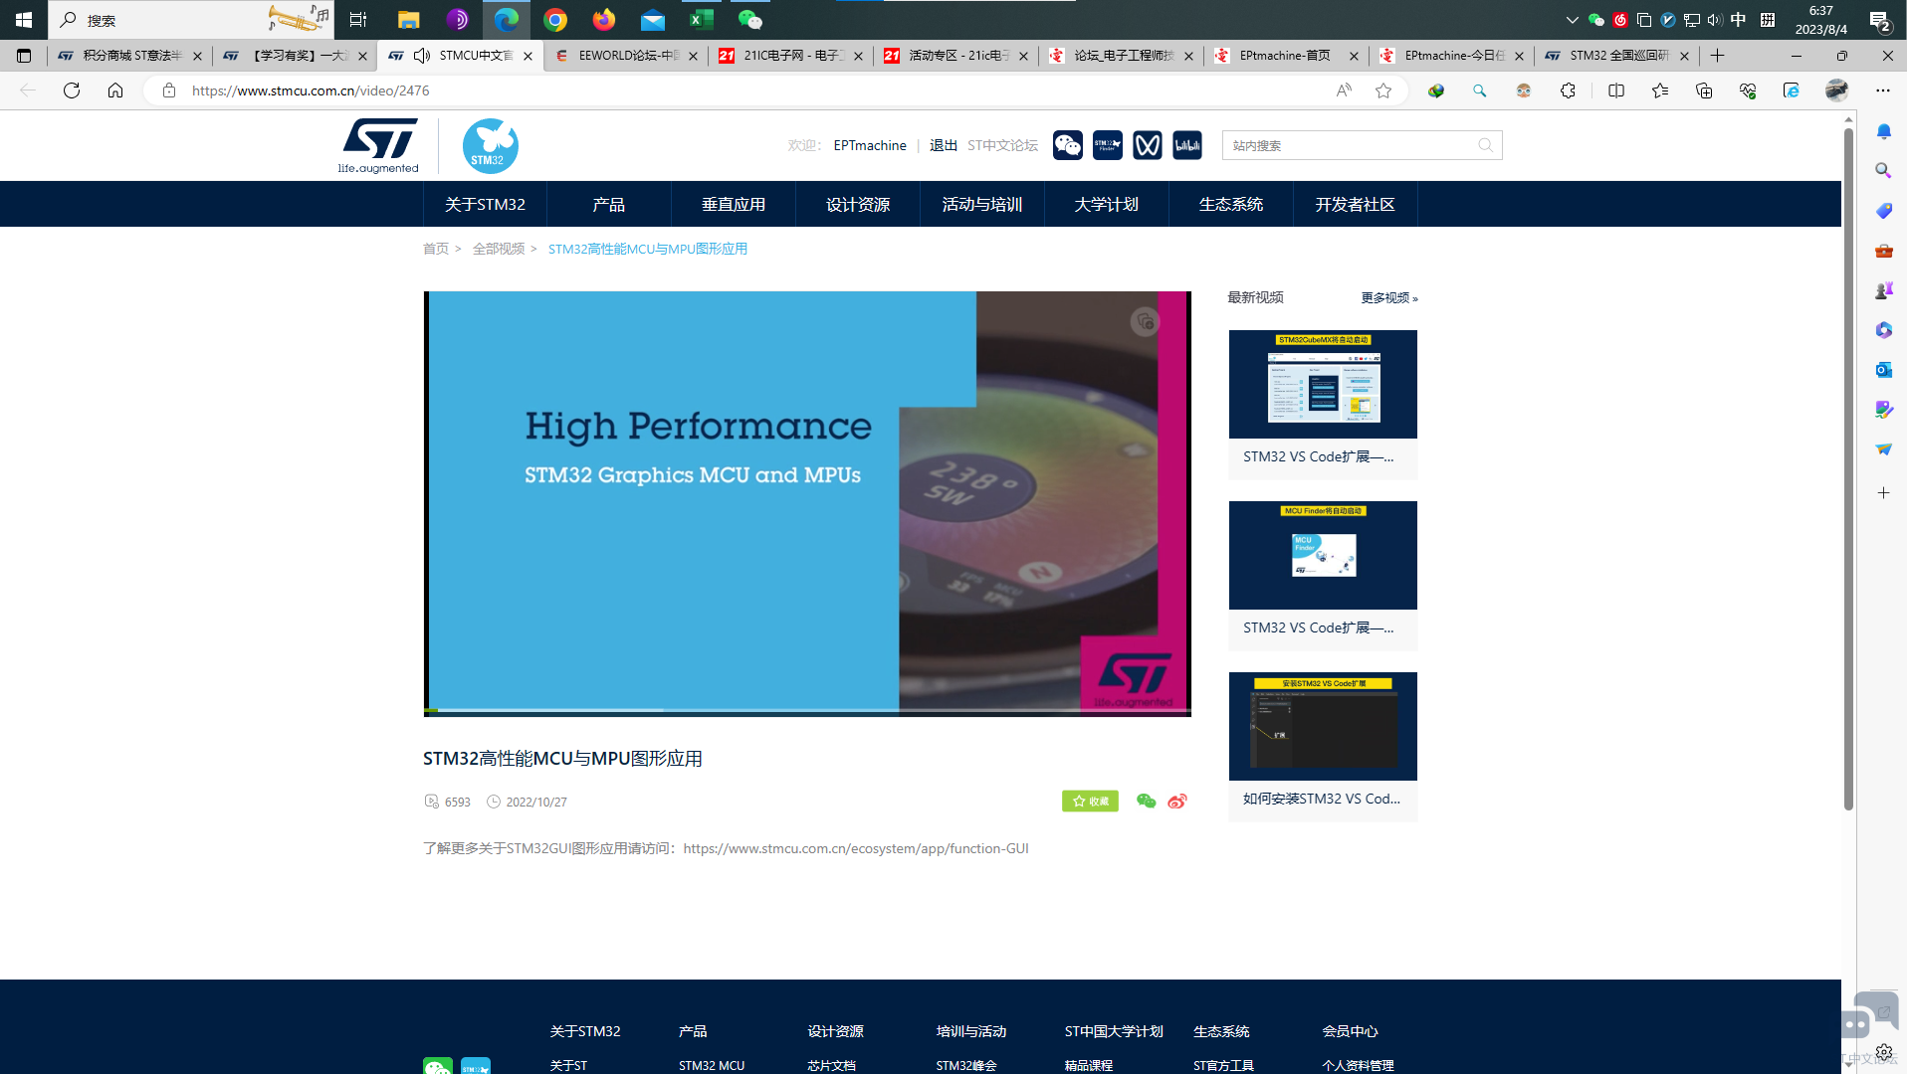Viewport: 1907px width, 1074px height.
Task: Share the video via WeChat icon
Action: tap(1146, 801)
